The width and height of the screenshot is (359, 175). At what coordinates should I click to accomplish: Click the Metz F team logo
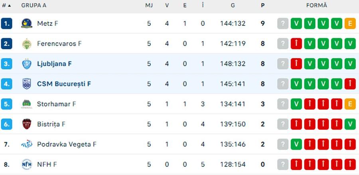click(x=27, y=23)
